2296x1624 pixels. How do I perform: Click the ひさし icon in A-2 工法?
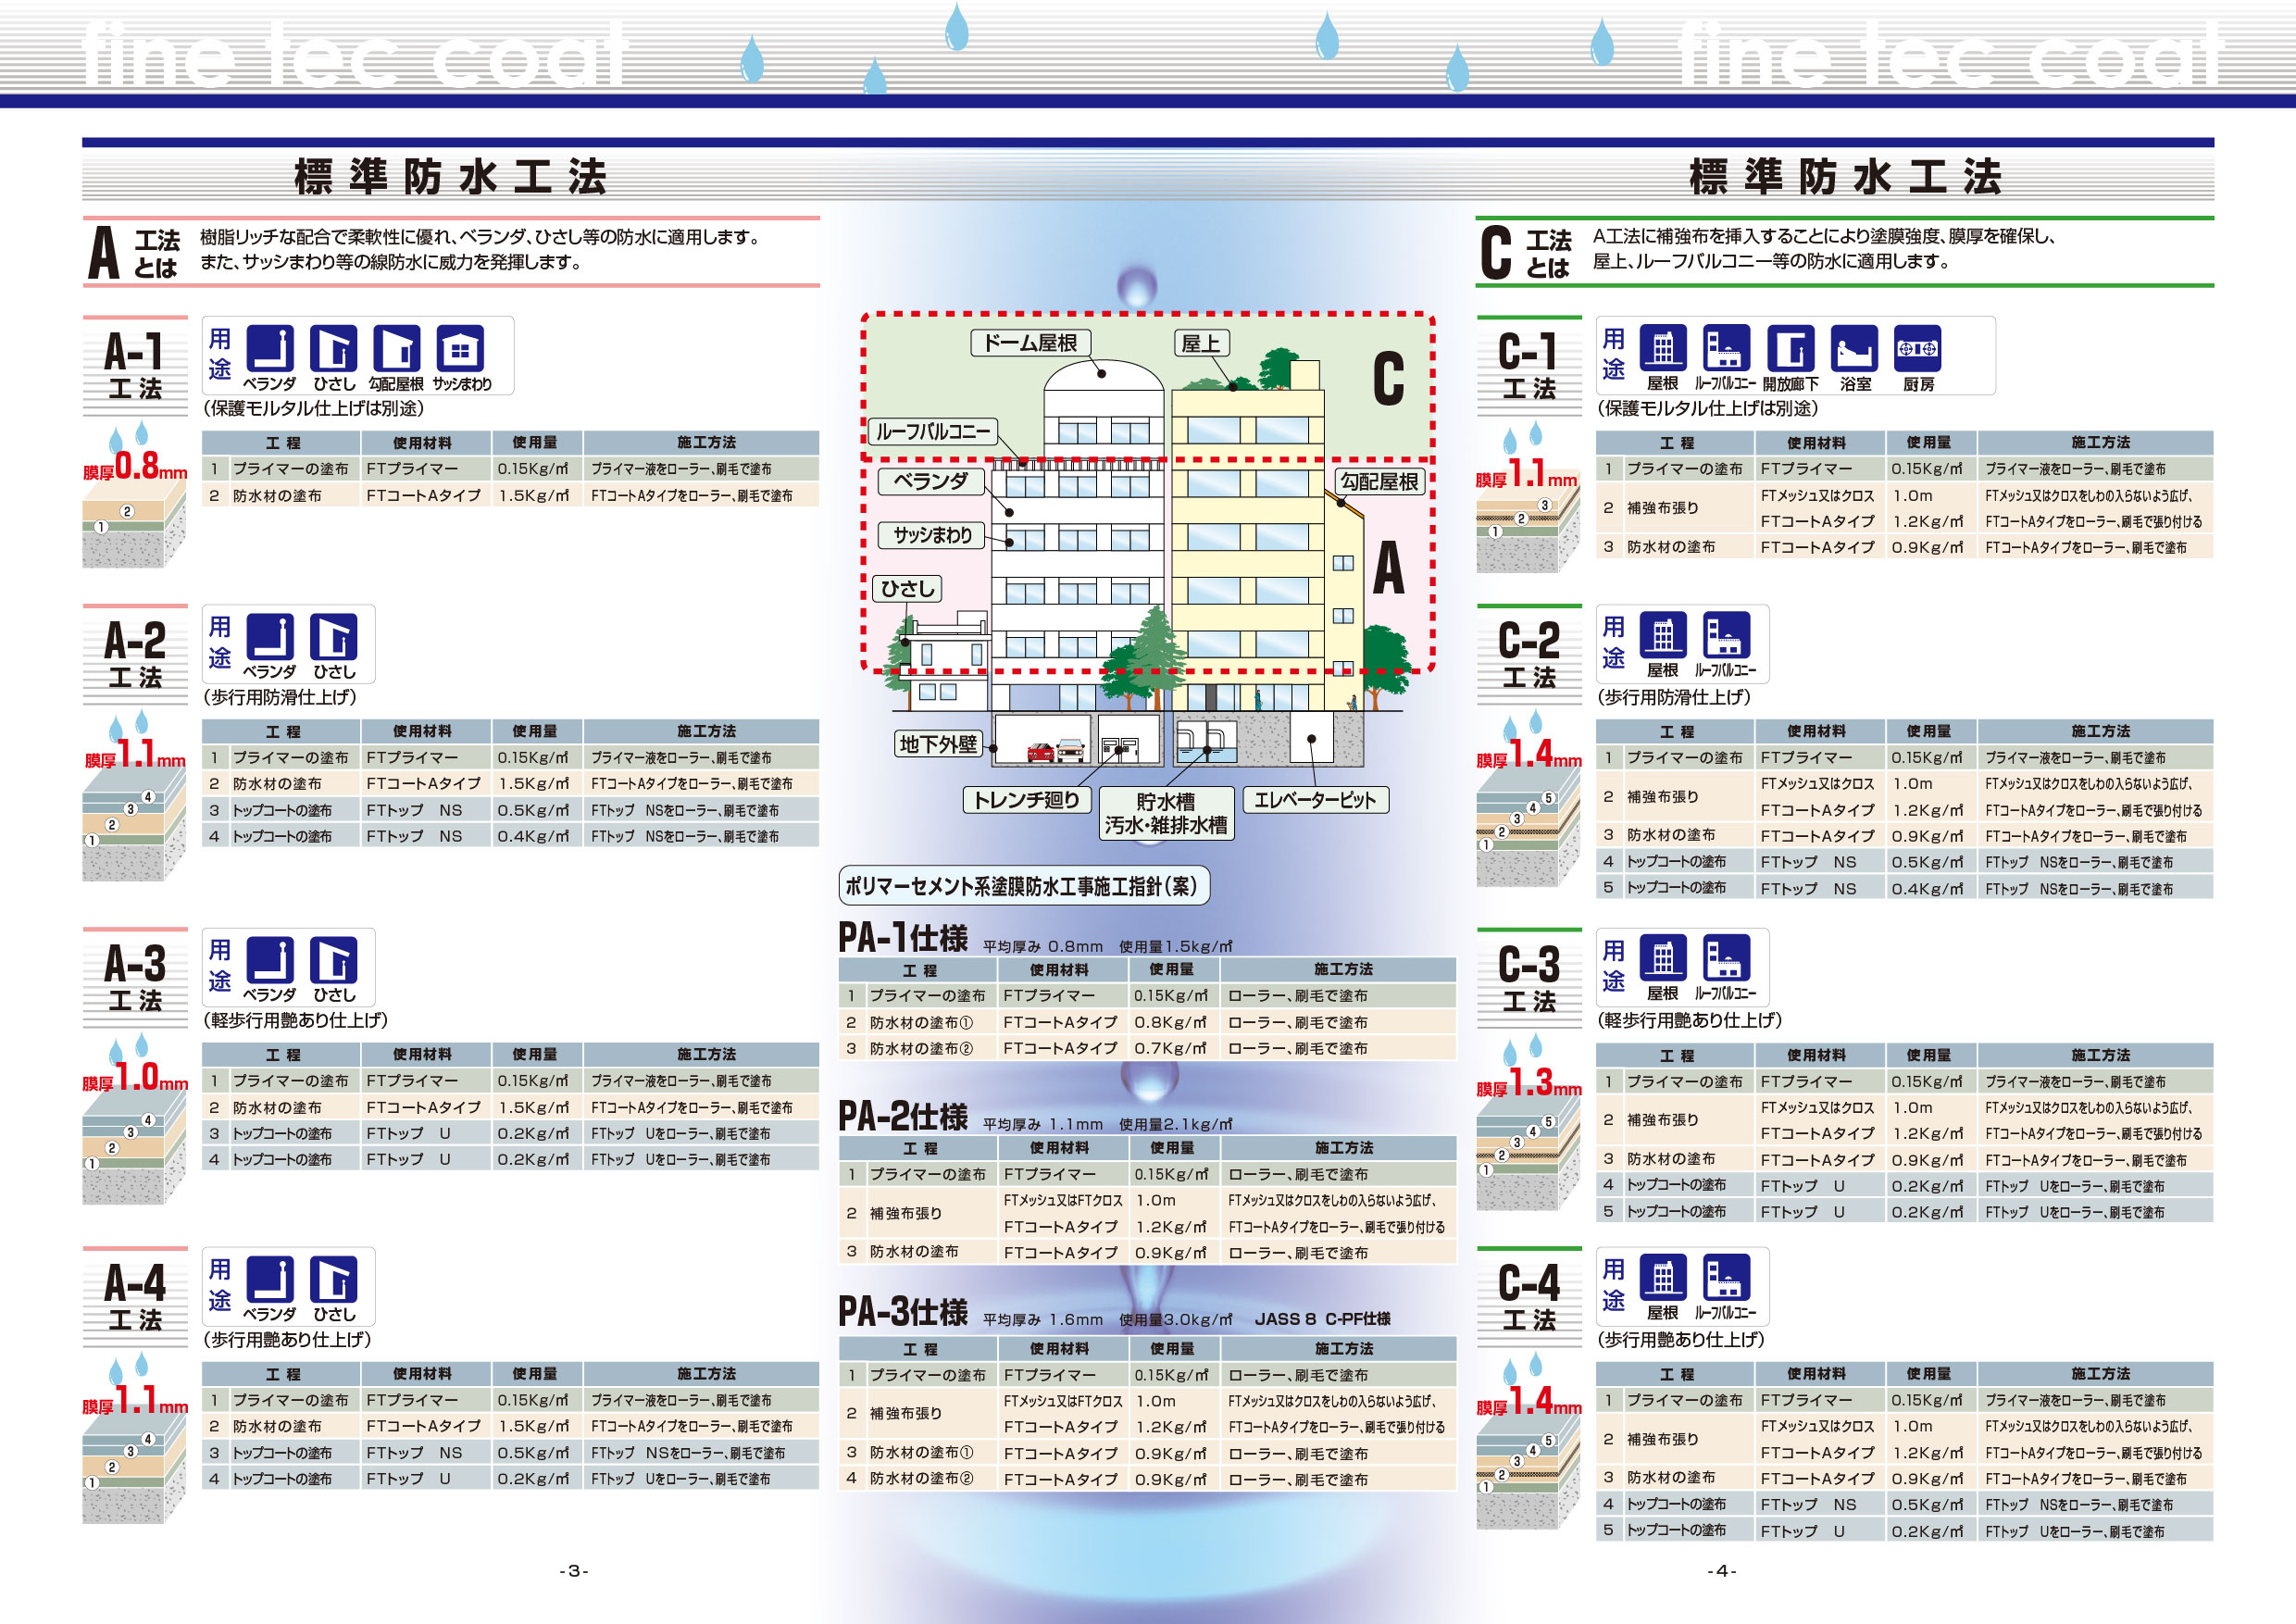333,637
